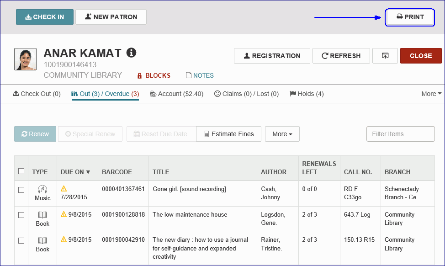Click the Renew button
Viewport: 445px width, 266px height.
click(x=35, y=134)
